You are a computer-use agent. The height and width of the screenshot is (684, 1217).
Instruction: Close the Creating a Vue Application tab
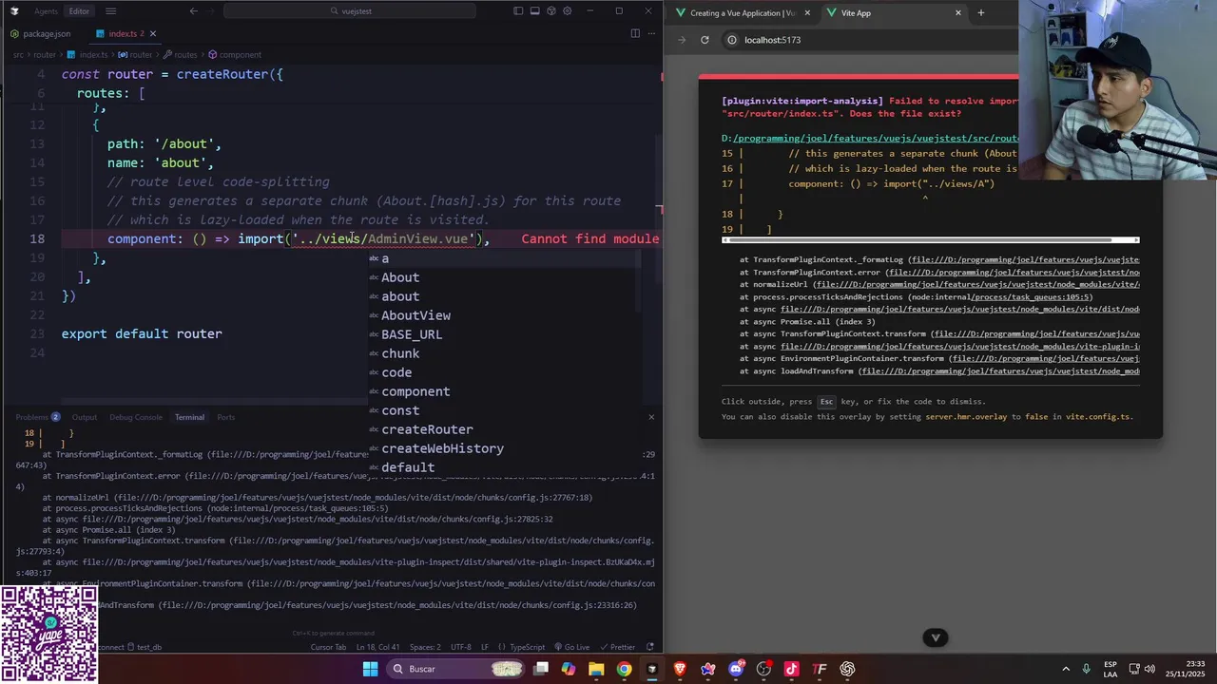point(808,13)
